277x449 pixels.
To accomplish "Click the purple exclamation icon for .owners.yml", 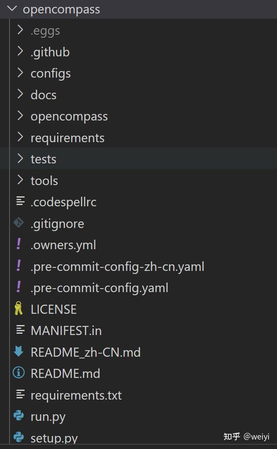I will [19, 244].
